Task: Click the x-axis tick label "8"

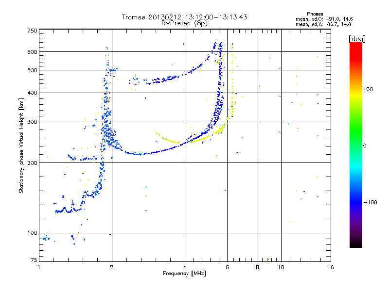Action: tap(258, 267)
